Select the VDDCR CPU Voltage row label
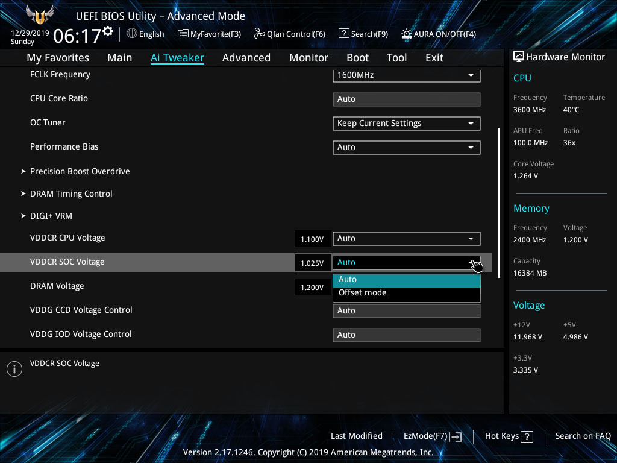 67,238
